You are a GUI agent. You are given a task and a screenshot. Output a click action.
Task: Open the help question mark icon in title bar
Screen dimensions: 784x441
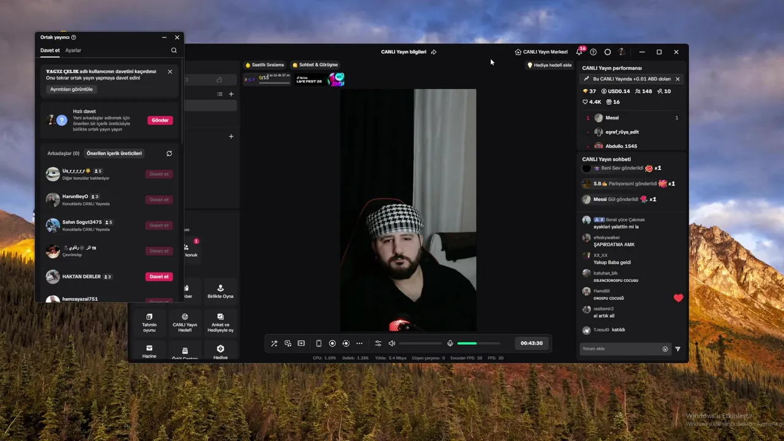[594, 52]
